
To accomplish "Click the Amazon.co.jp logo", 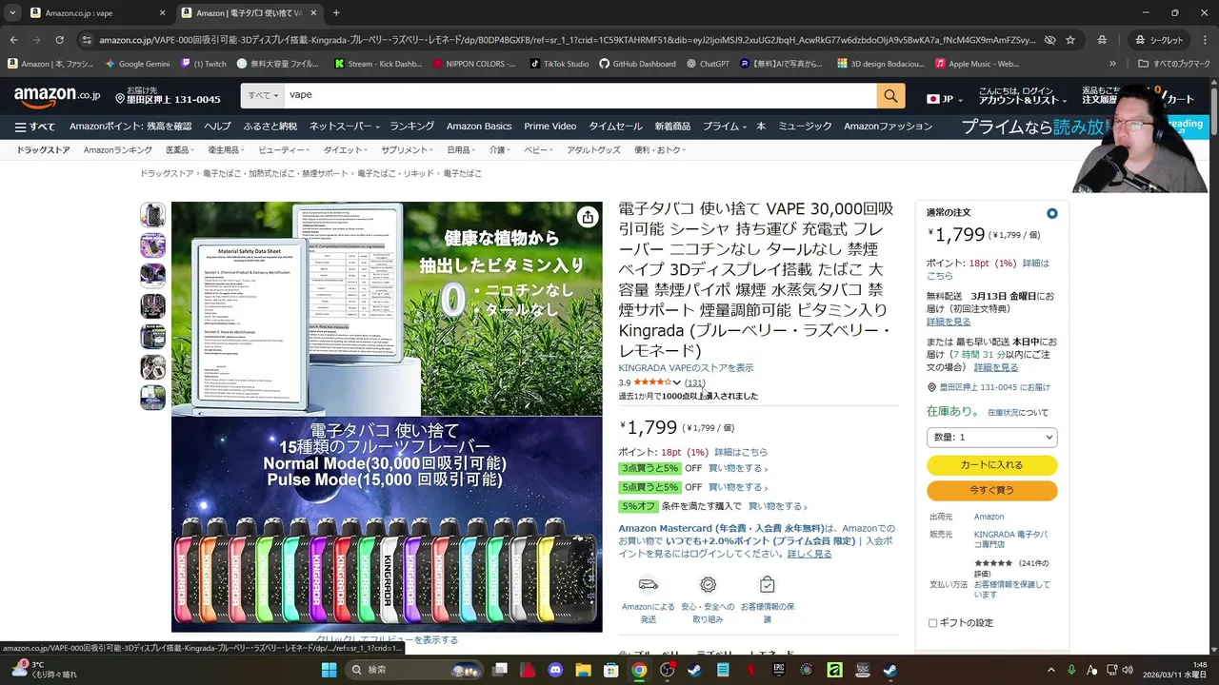I will coord(57,96).
